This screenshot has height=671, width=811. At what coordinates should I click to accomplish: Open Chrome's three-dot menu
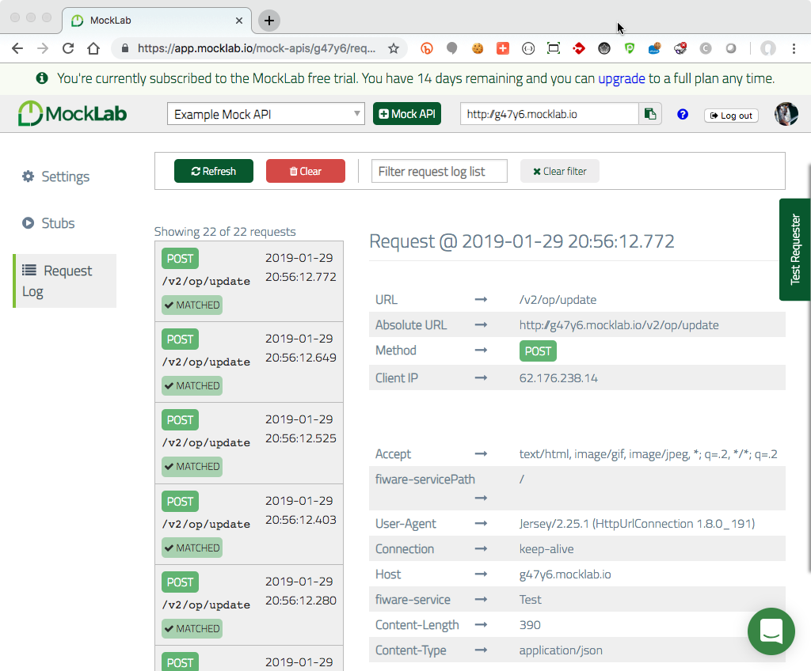794,48
